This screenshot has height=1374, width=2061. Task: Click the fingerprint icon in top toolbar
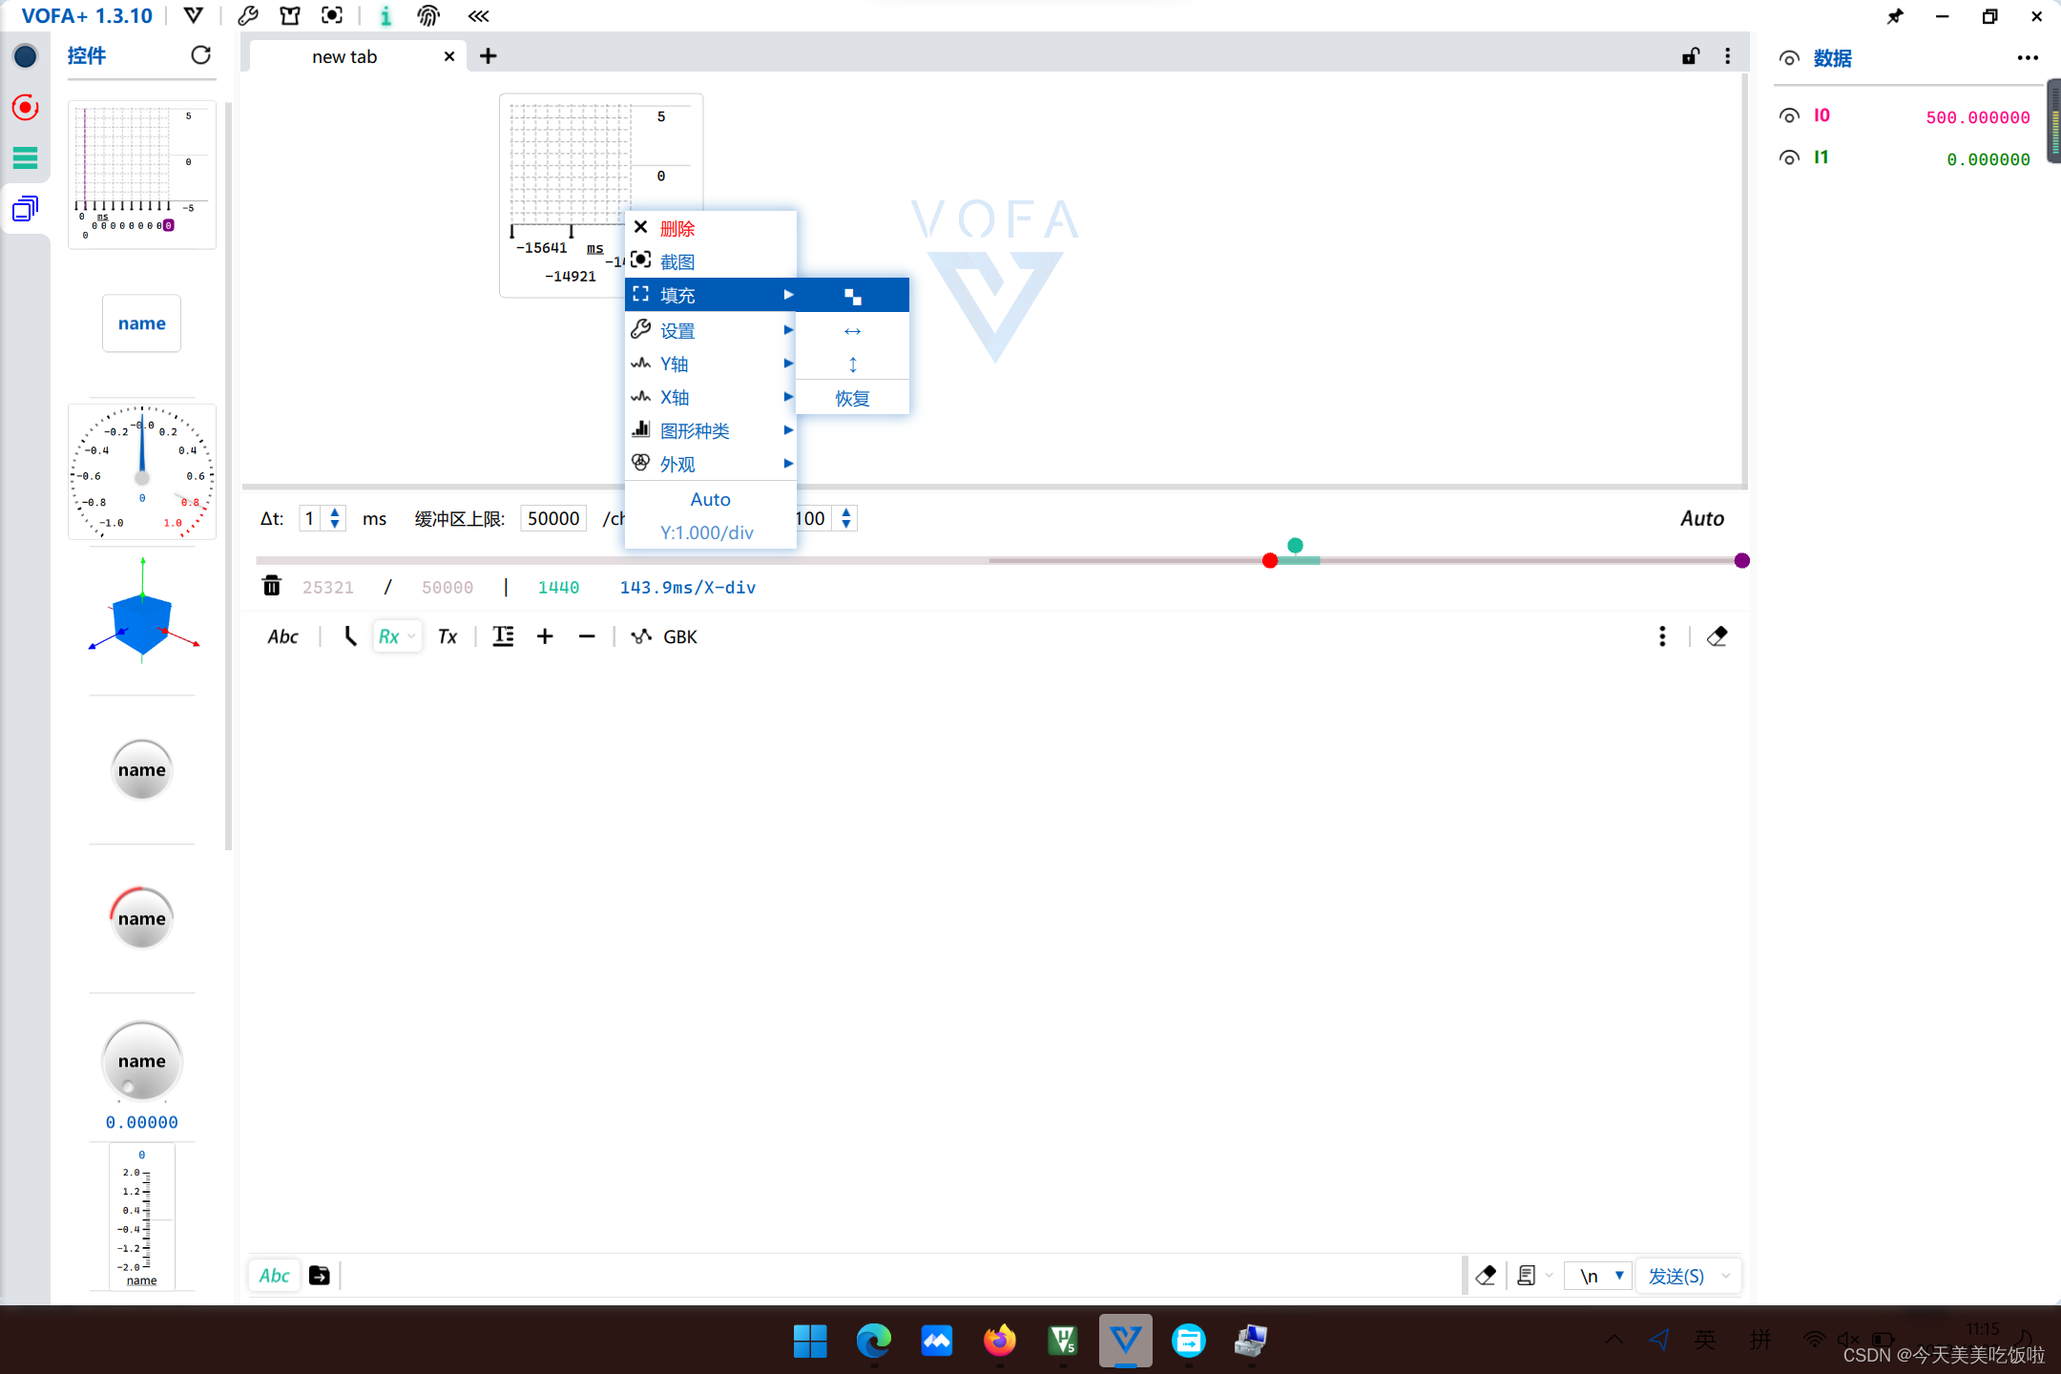[x=428, y=15]
